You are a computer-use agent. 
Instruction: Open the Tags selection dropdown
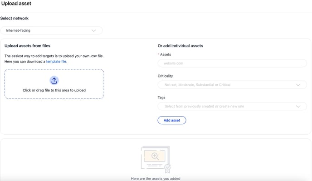tap(232, 106)
